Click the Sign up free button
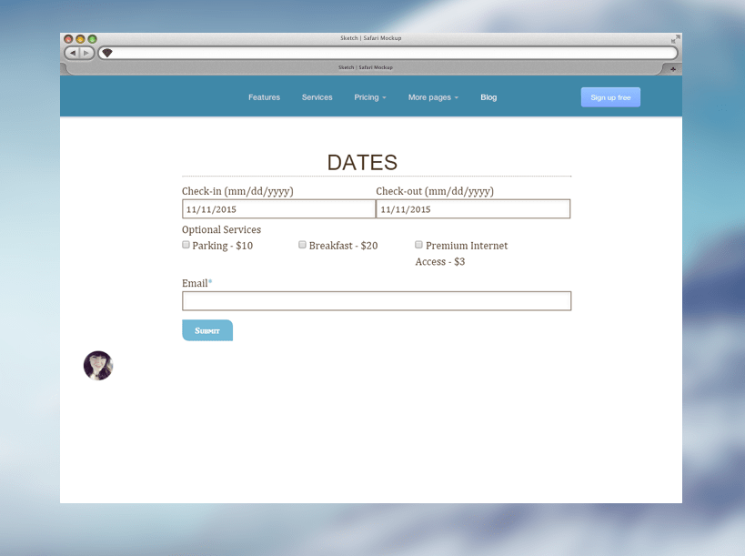This screenshot has height=556, width=745. coord(609,97)
